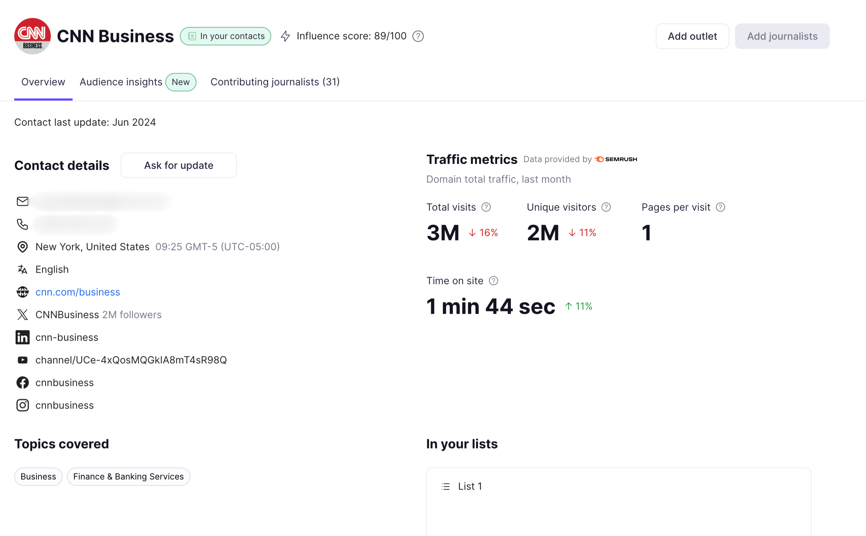Click the Time on site help icon
Screen dimensions: 866x536
(x=494, y=281)
